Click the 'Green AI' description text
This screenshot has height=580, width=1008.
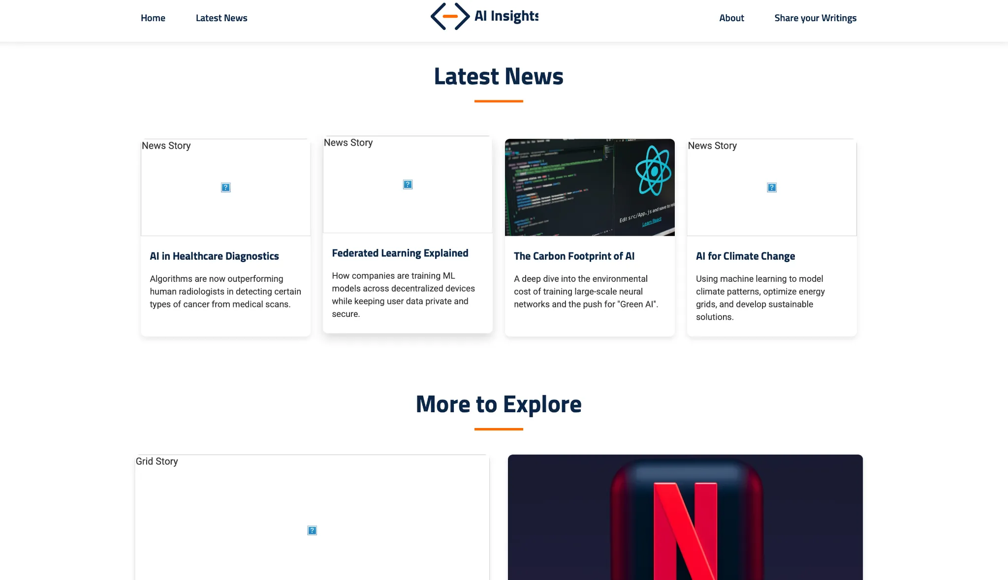(586, 292)
